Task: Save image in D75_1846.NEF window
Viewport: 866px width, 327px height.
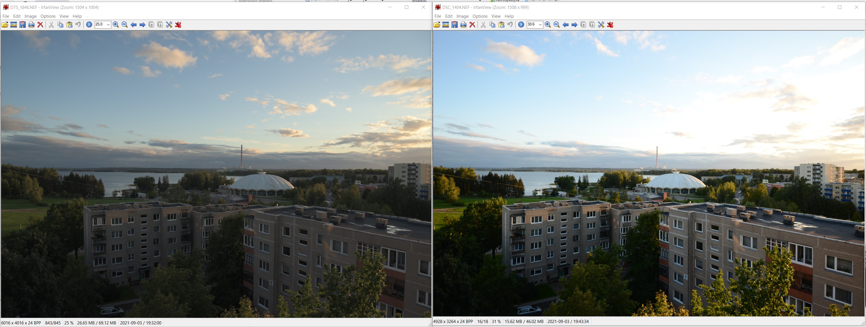Action: tap(23, 25)
